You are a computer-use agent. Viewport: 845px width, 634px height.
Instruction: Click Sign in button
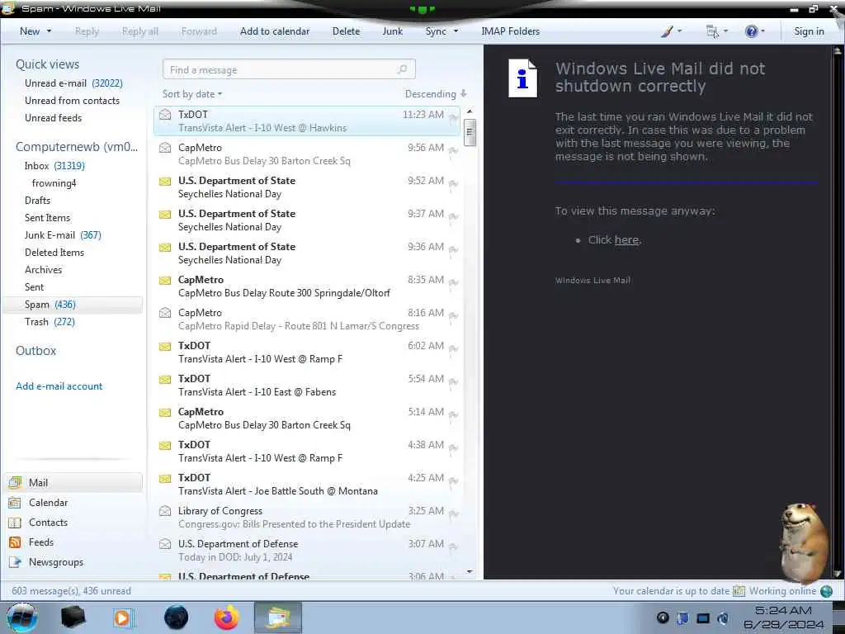coord(809,31)
